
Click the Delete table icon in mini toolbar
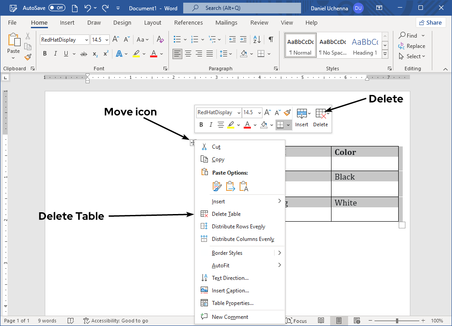point(320,114)
